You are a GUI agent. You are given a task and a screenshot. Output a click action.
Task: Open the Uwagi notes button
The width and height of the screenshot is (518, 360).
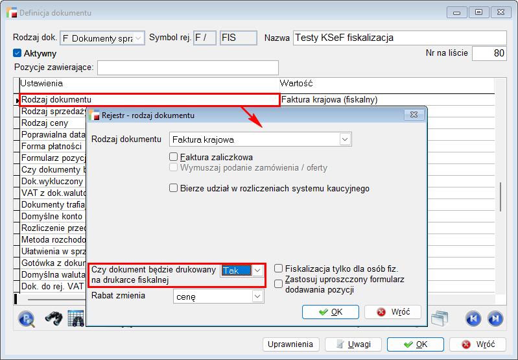353,344
